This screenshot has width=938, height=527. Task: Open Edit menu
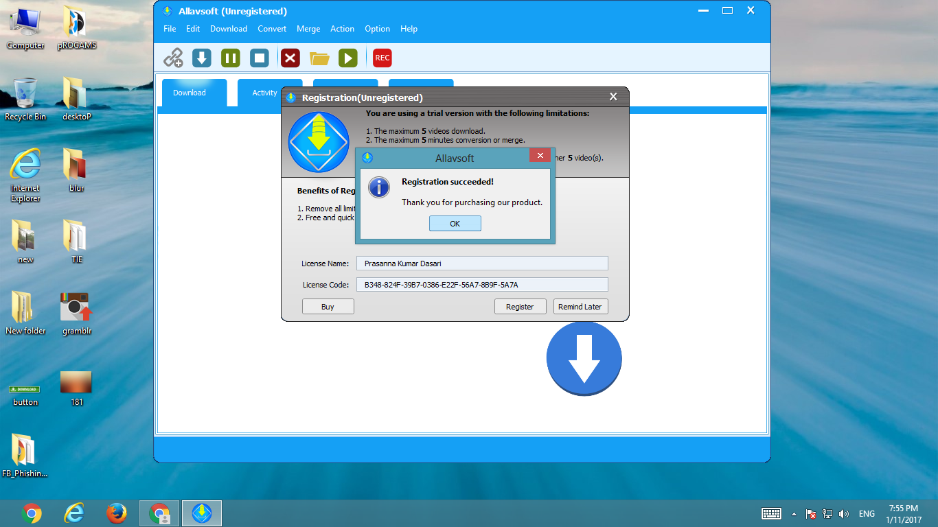tap(193, 29)
